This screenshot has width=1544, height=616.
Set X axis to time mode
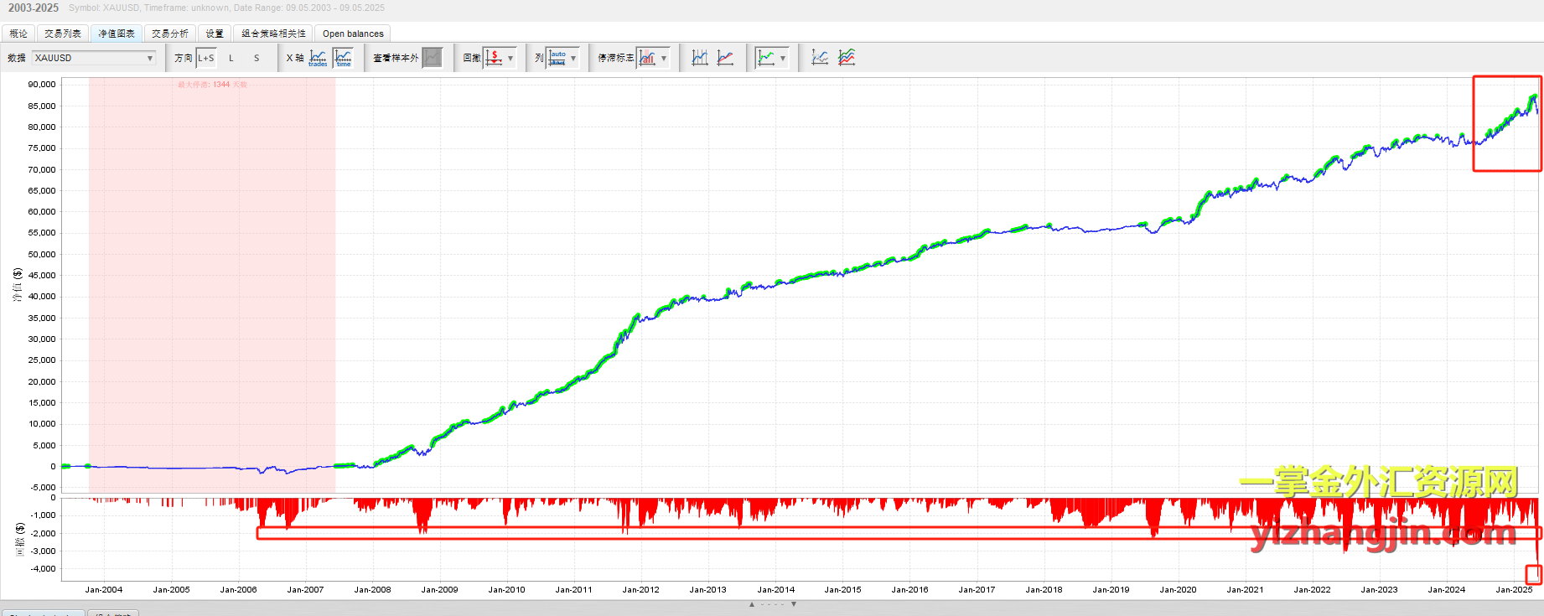click(x=344, y=58)
